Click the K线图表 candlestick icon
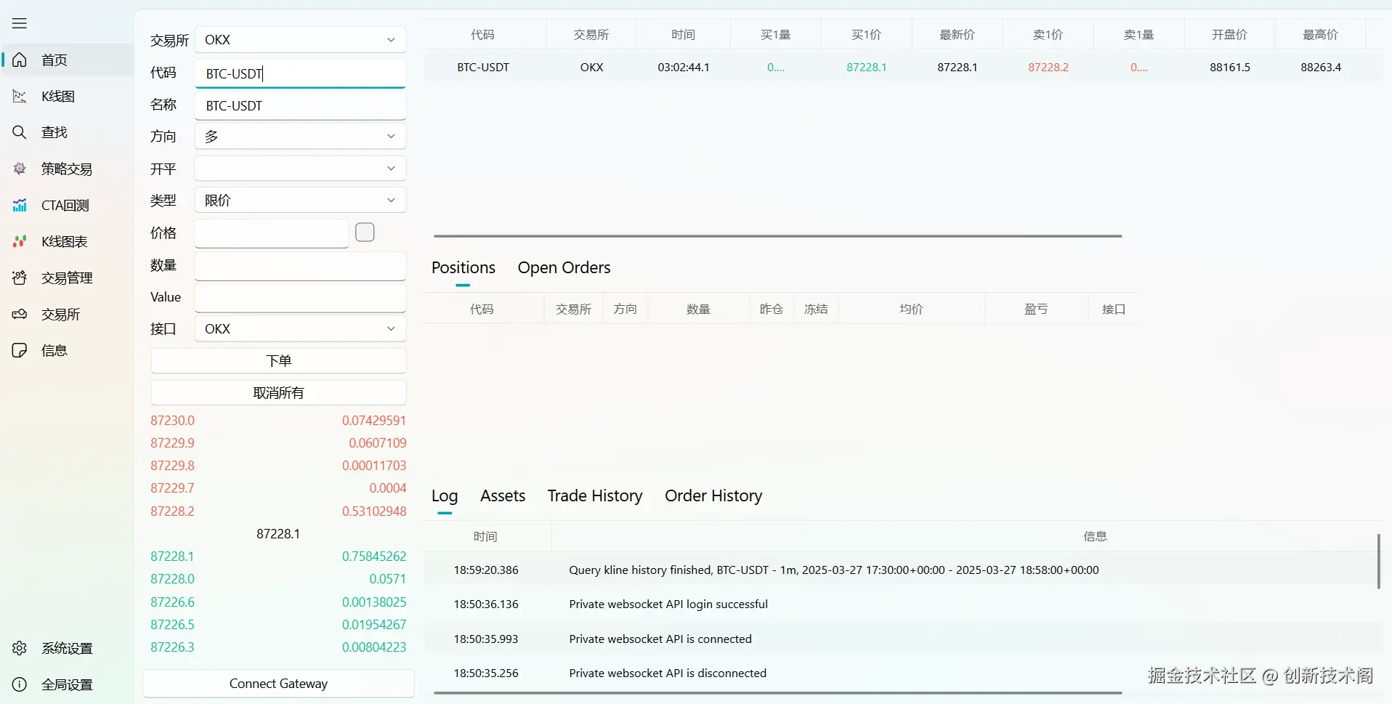Screen dimensions: 1392x704 [x=20, y=241]
